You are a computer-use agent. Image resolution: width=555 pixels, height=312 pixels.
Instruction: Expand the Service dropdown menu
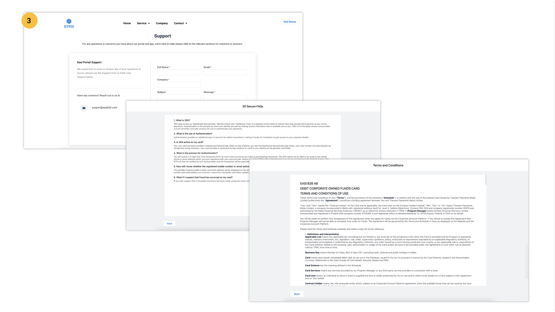[x=143, y=23]
